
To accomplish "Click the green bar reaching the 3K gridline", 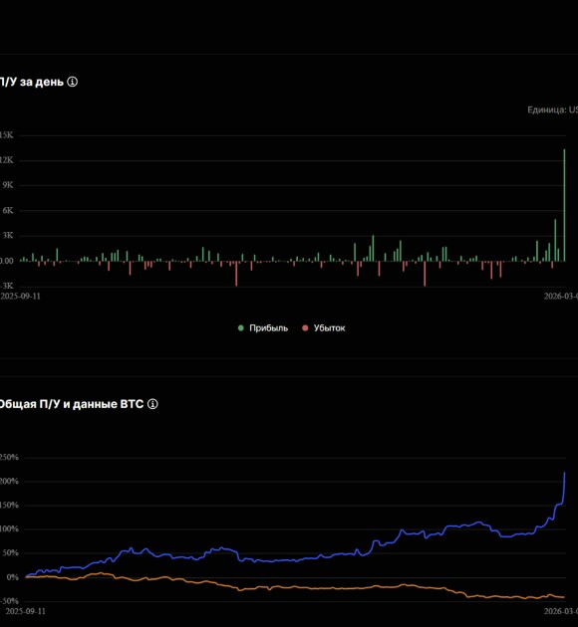I will click(373, 249).
